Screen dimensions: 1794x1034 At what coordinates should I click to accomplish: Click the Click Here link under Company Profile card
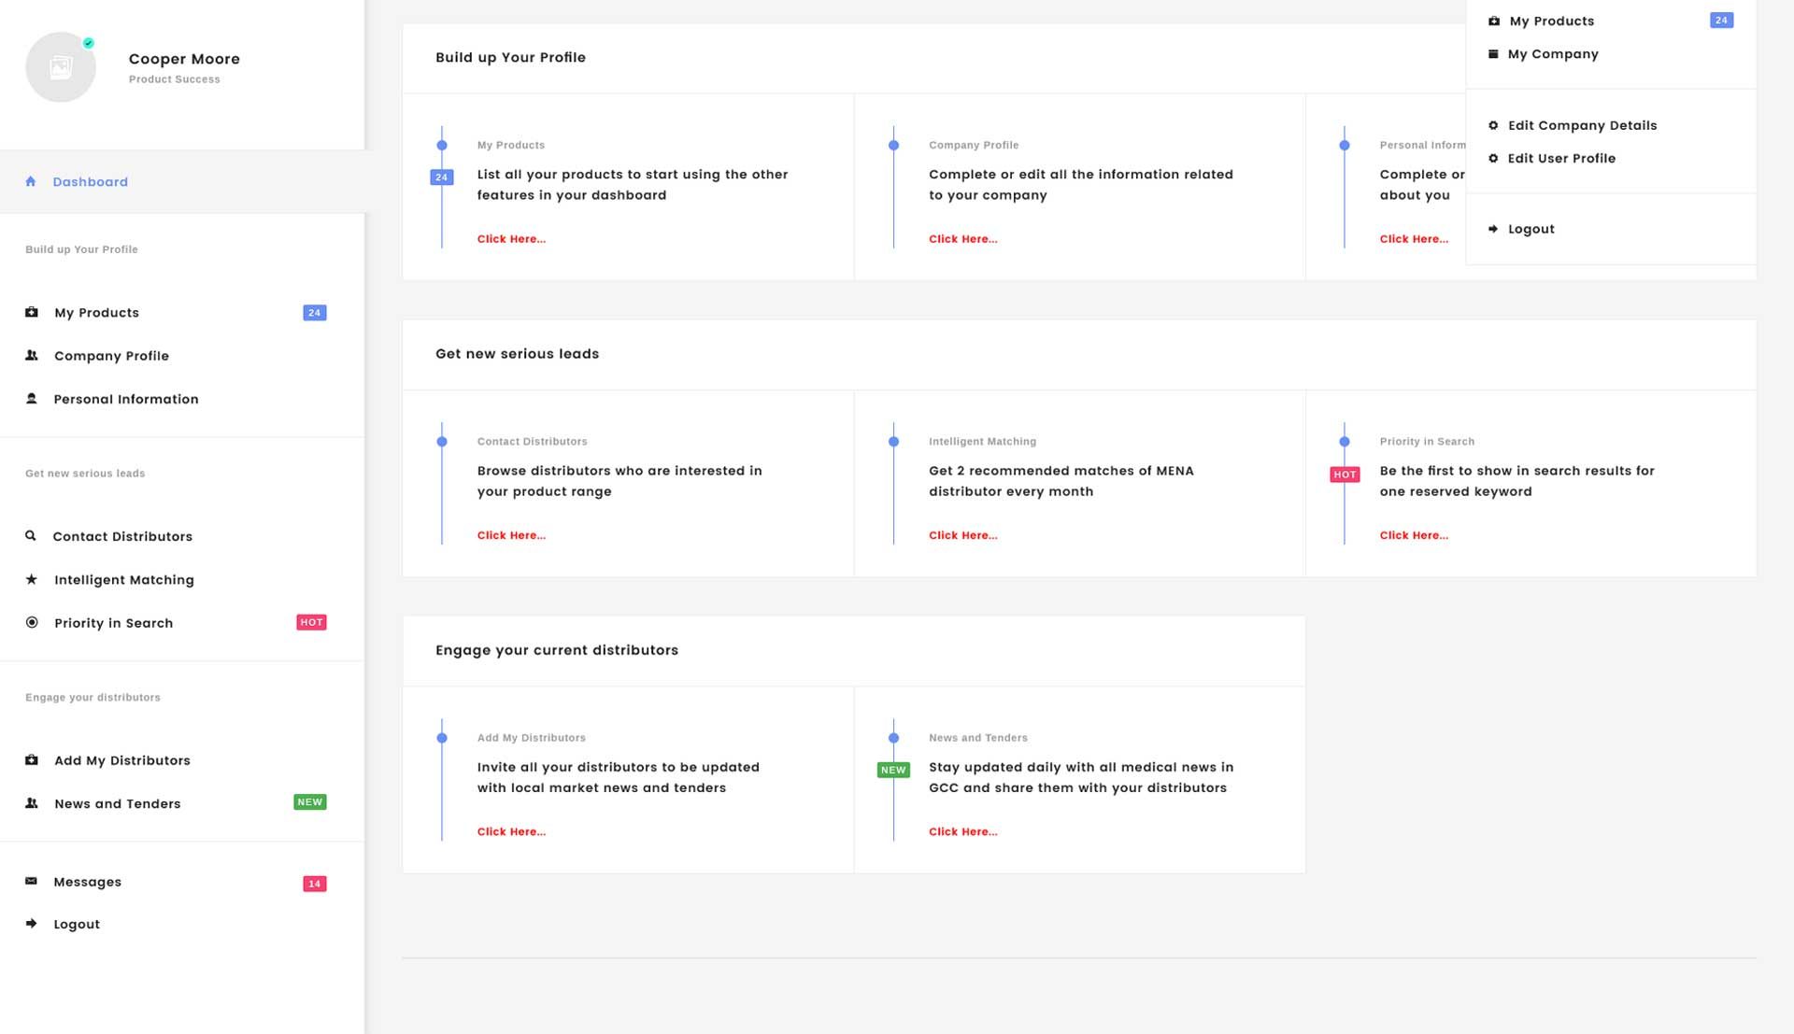[x=962, y=239]
